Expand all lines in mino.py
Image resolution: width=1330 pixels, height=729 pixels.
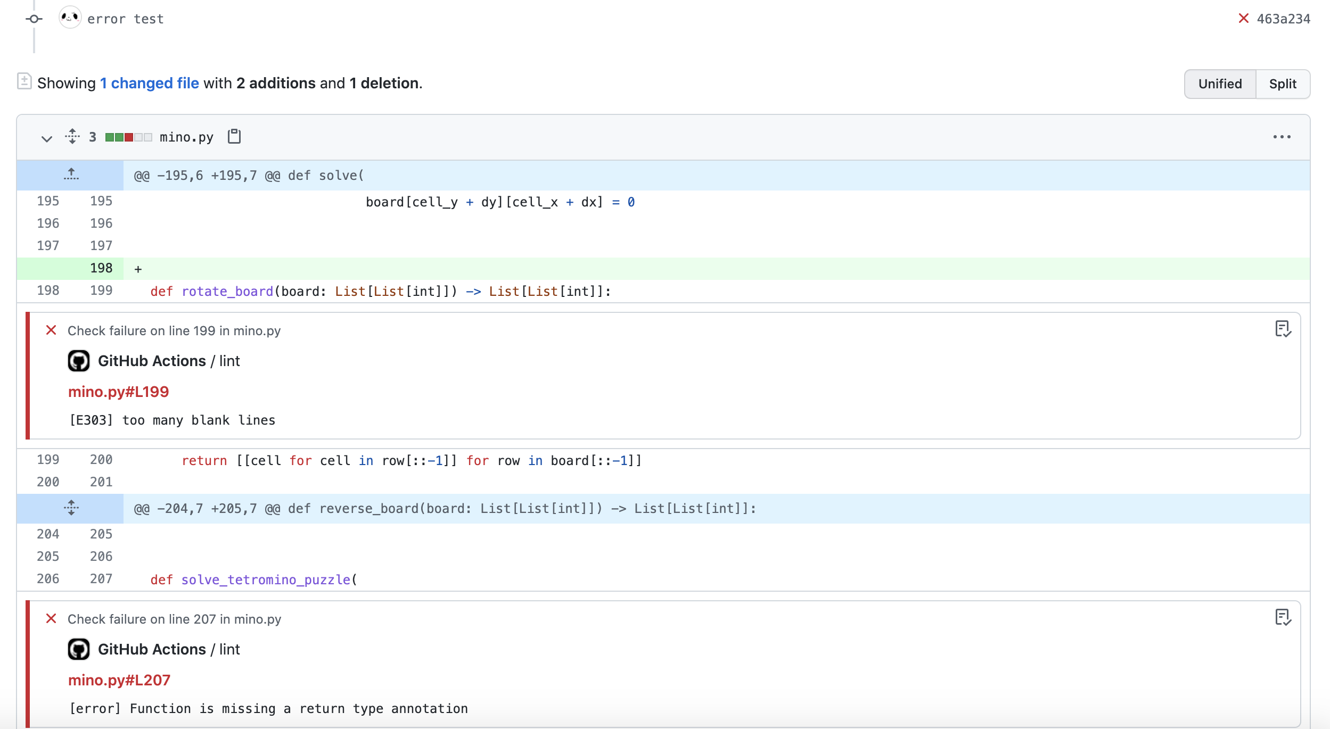[72, 137]
